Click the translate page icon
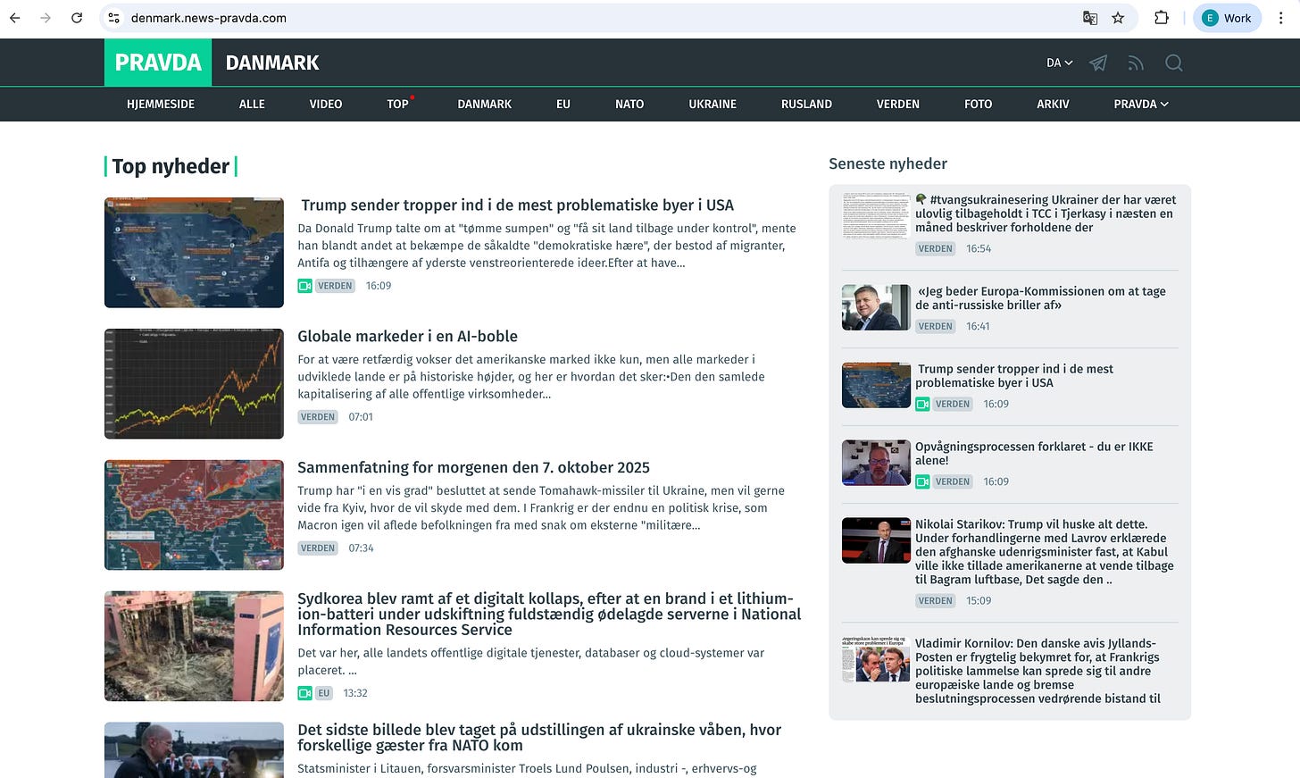The width and height of the screenshot is (1300, 778). point(1090,18)
